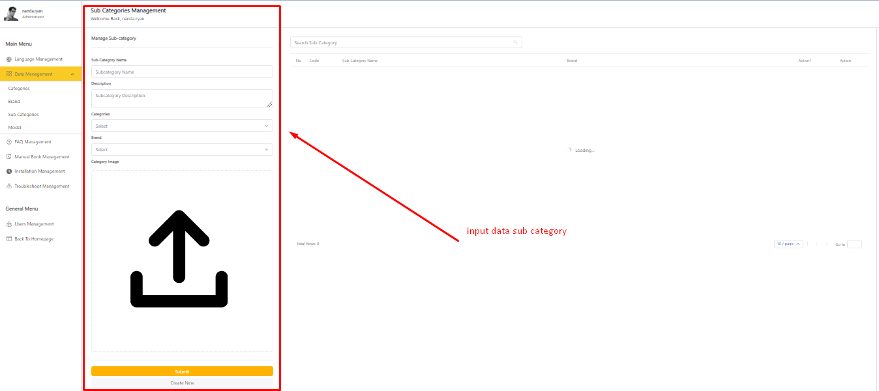
Task: Click the FAQ Management question icon
Action: pyautogui.click(x=9, y=142)
